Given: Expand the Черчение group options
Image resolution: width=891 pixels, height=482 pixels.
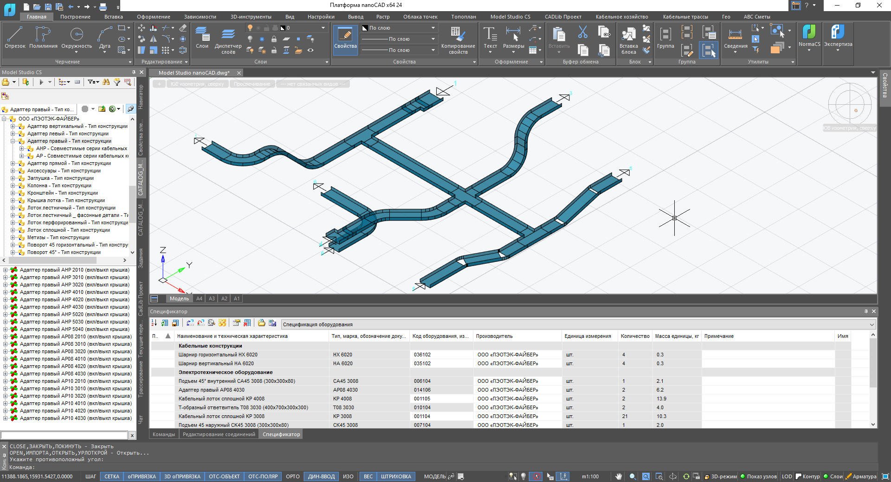Looking at the screenshot, I should (x=130, y=62).
